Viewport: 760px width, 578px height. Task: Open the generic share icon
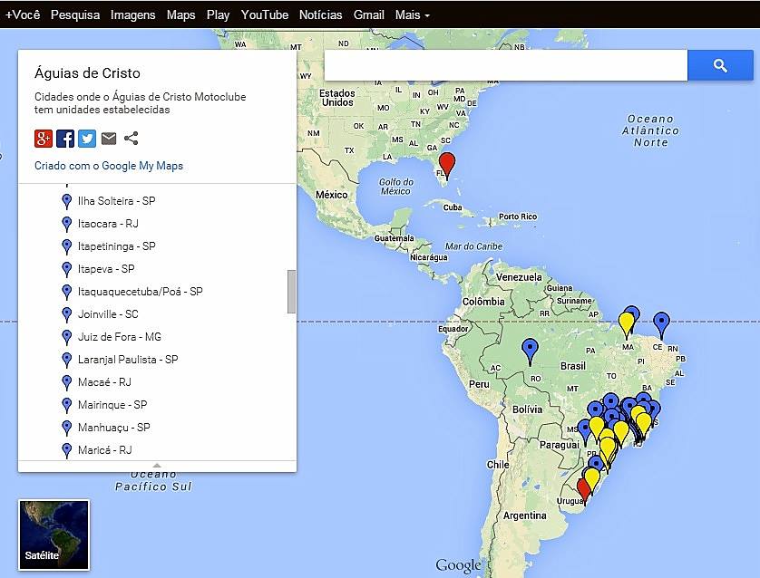point(131,139)
